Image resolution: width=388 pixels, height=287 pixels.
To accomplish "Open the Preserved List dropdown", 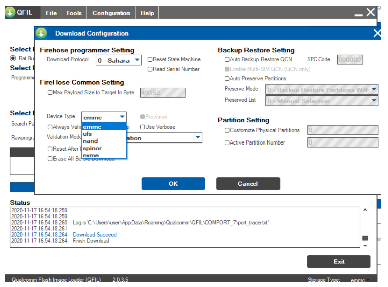I will pyautogui.click(x=322, y=101).
